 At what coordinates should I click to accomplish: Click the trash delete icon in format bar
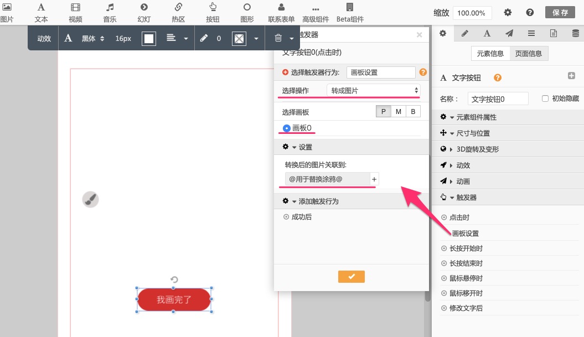(x=278, y=39)
